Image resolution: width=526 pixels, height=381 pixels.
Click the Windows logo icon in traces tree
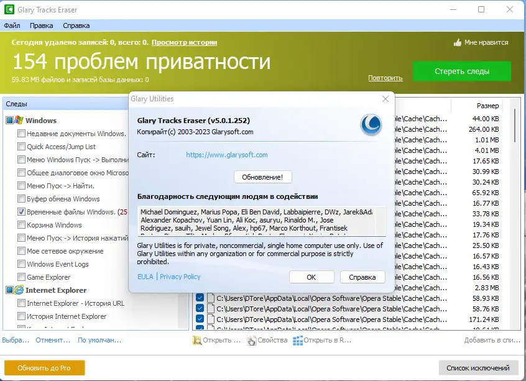coord(19,120)
